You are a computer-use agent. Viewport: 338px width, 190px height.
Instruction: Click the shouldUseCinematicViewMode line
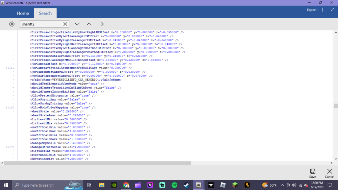(67, 84)
